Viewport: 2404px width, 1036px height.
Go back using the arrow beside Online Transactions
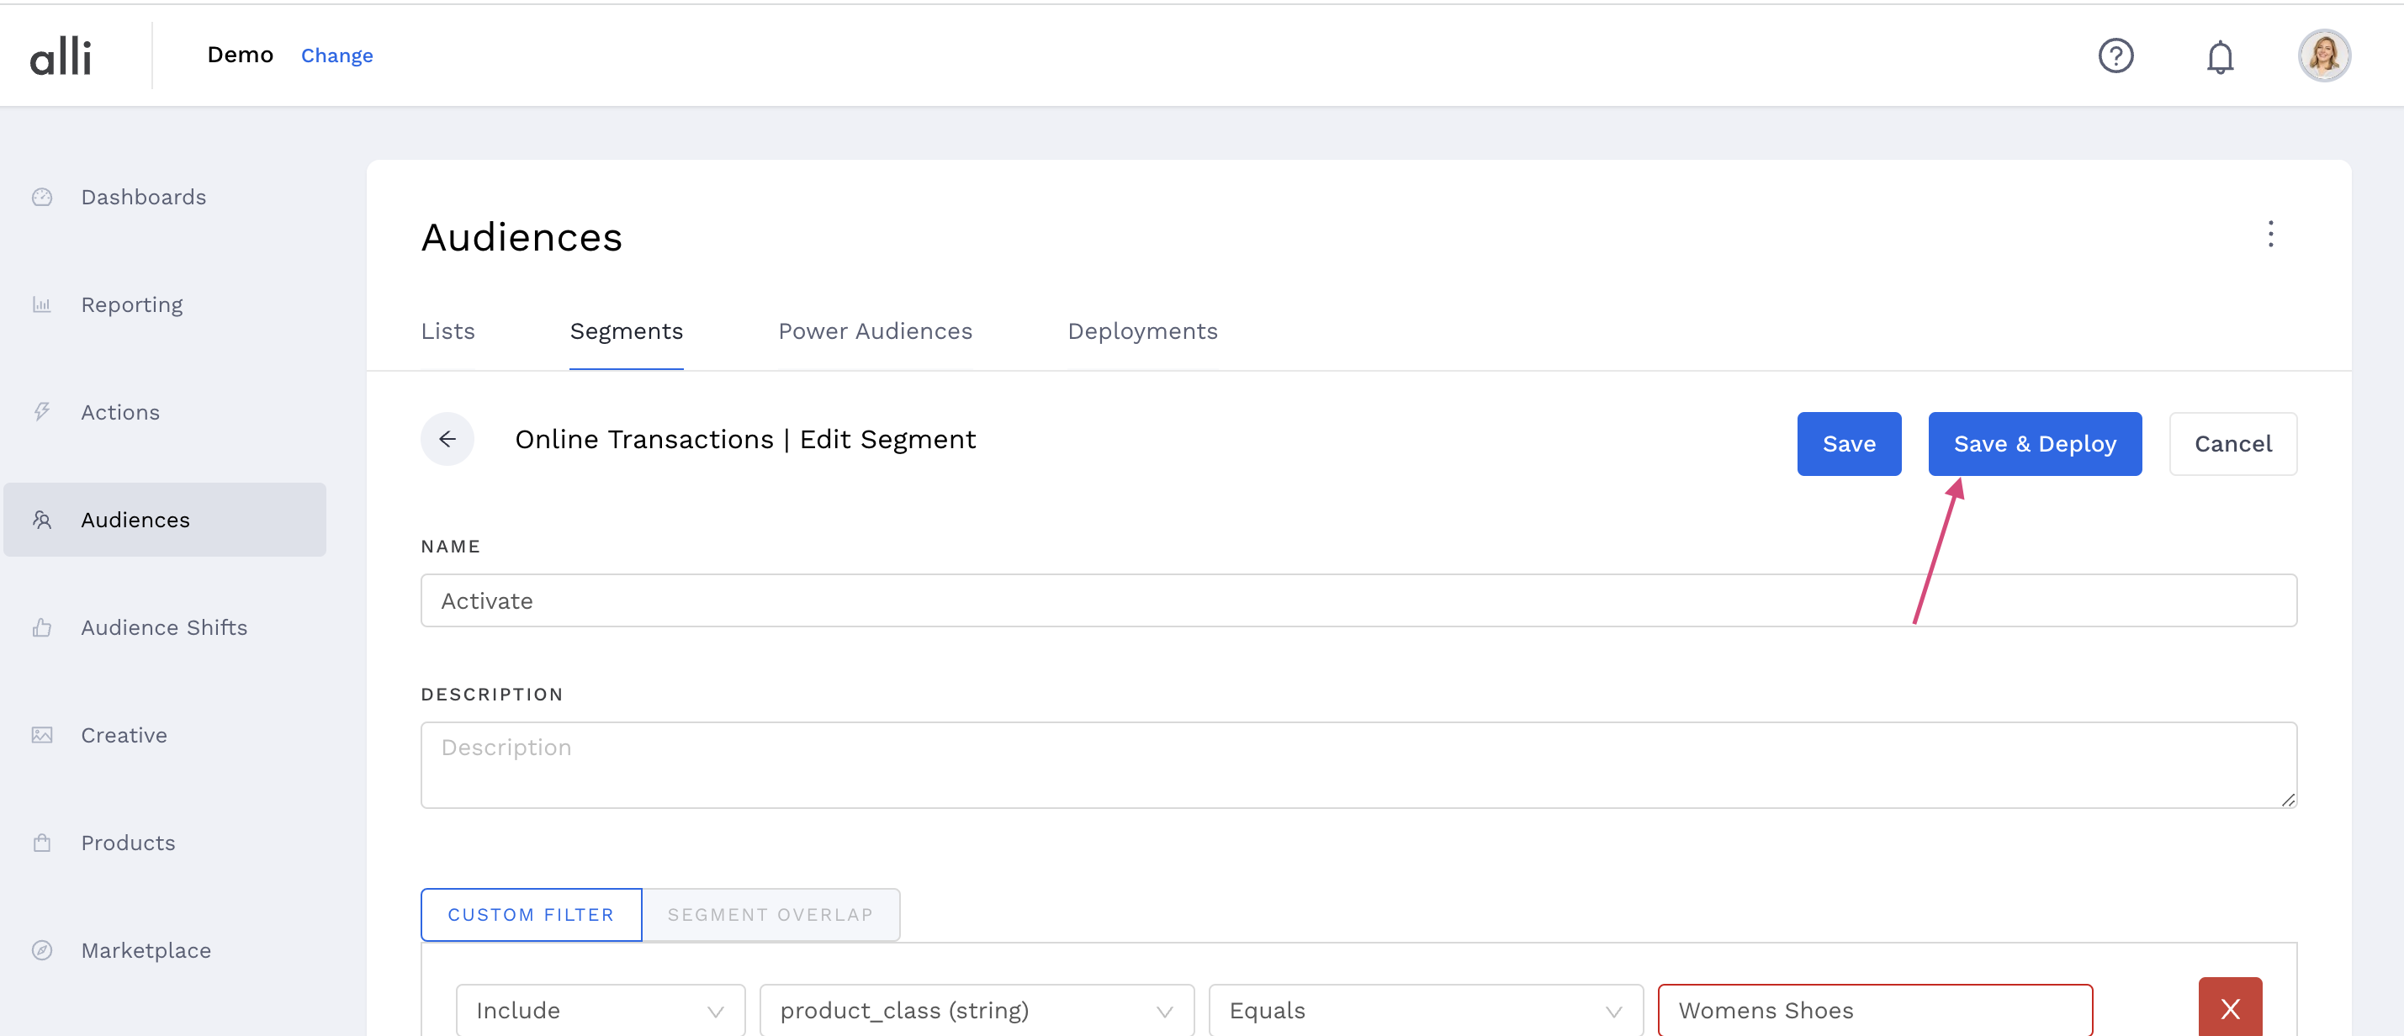click(x=448, y=439)
